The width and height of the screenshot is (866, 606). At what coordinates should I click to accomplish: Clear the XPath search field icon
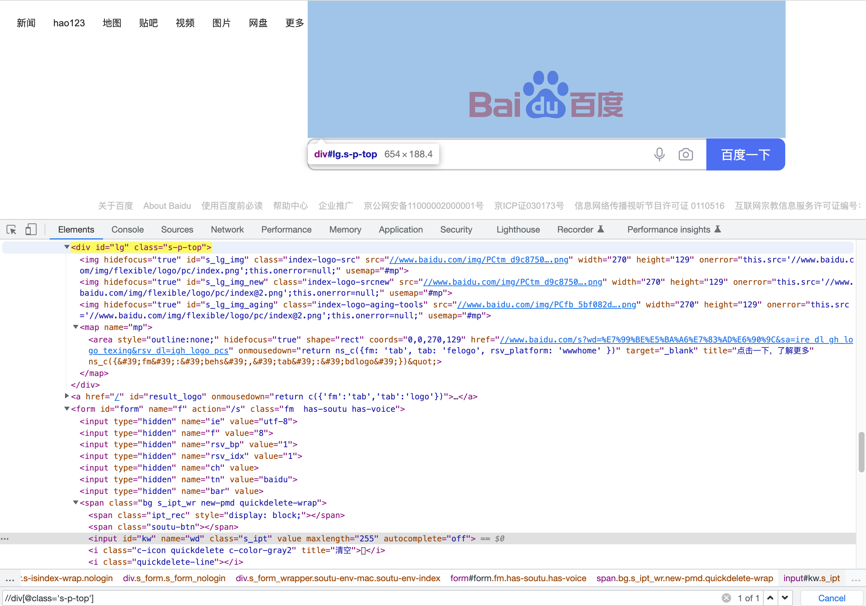point(726,598)
